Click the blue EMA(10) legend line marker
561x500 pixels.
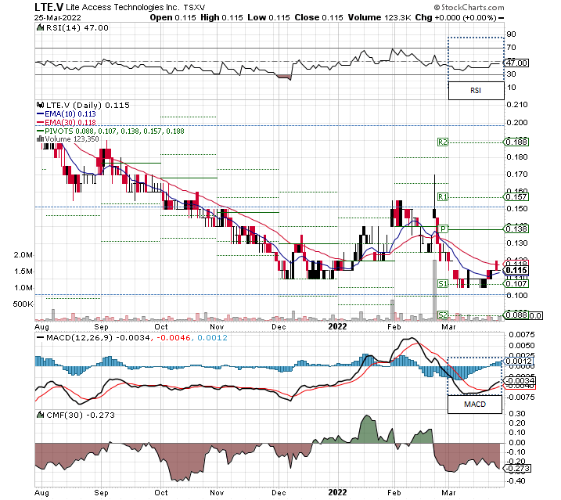(40, 113)
